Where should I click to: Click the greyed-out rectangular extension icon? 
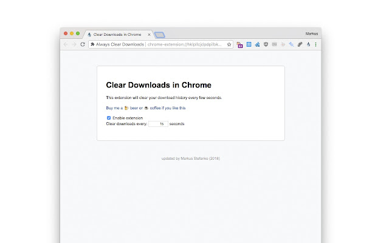tap(274, 44)
